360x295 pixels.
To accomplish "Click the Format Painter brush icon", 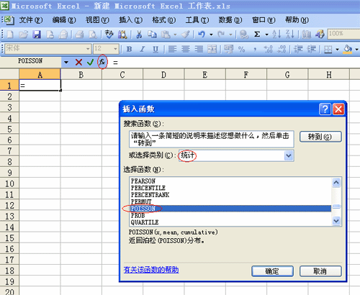I will pos(185,35).
